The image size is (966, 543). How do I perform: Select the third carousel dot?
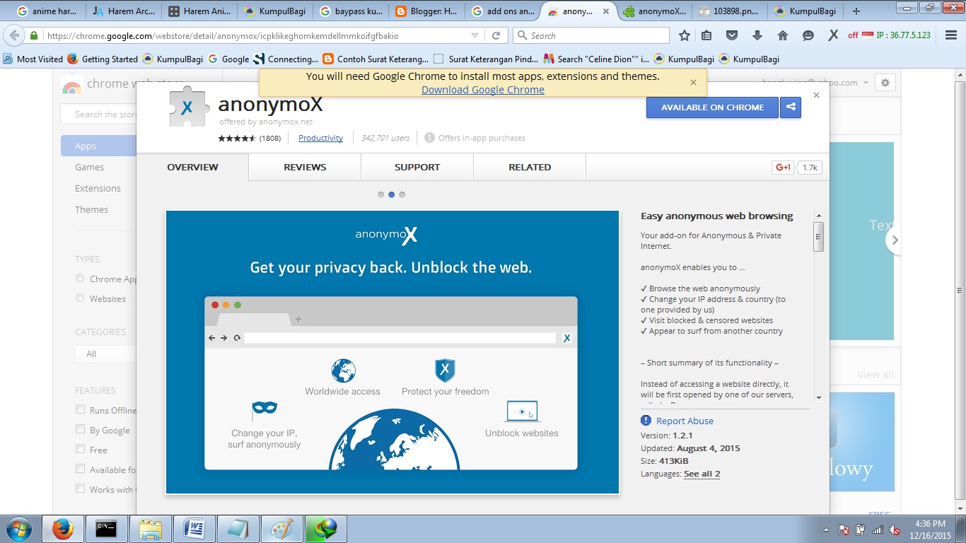402,194
